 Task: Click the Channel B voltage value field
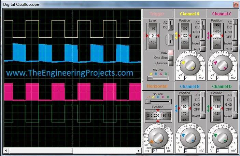(x=190, y=151)
